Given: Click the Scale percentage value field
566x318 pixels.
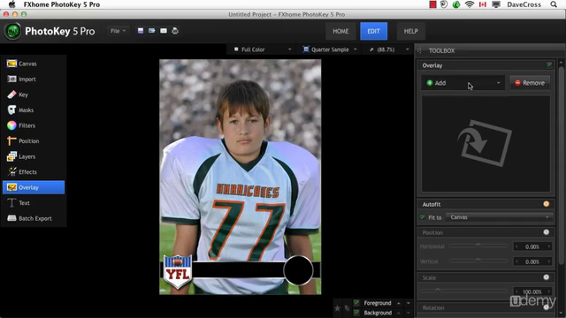Looking at the screenshot, I should (x=532, y=291).
